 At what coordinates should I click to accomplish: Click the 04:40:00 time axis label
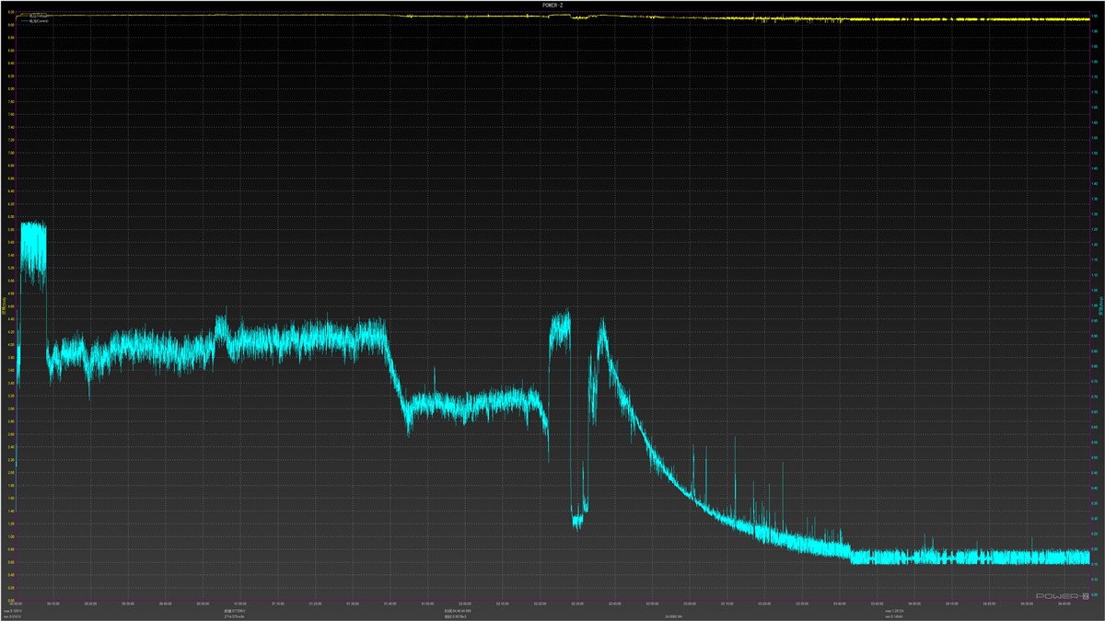(1062, 604)
